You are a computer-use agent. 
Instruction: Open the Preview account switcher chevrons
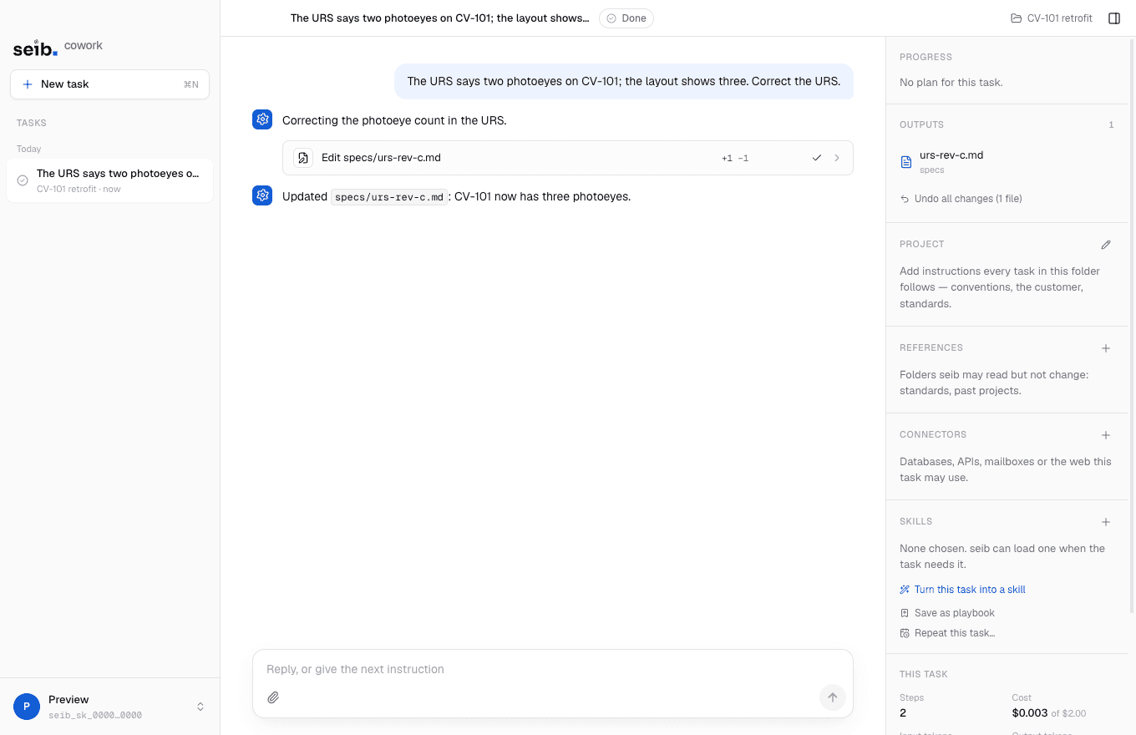[x=200, y=707]
